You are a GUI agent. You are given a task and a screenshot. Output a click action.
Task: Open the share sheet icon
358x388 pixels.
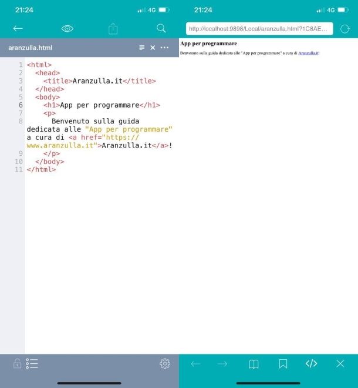113,28
